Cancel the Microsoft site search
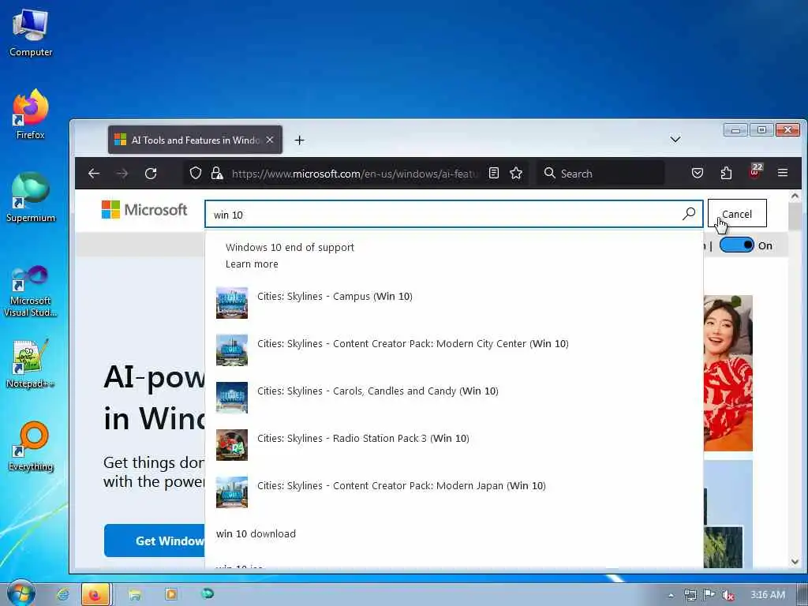The image size is (808, 606). click(x=737, y=213)
